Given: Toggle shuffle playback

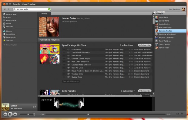Looking at the screenshot, I should point(177,114).
